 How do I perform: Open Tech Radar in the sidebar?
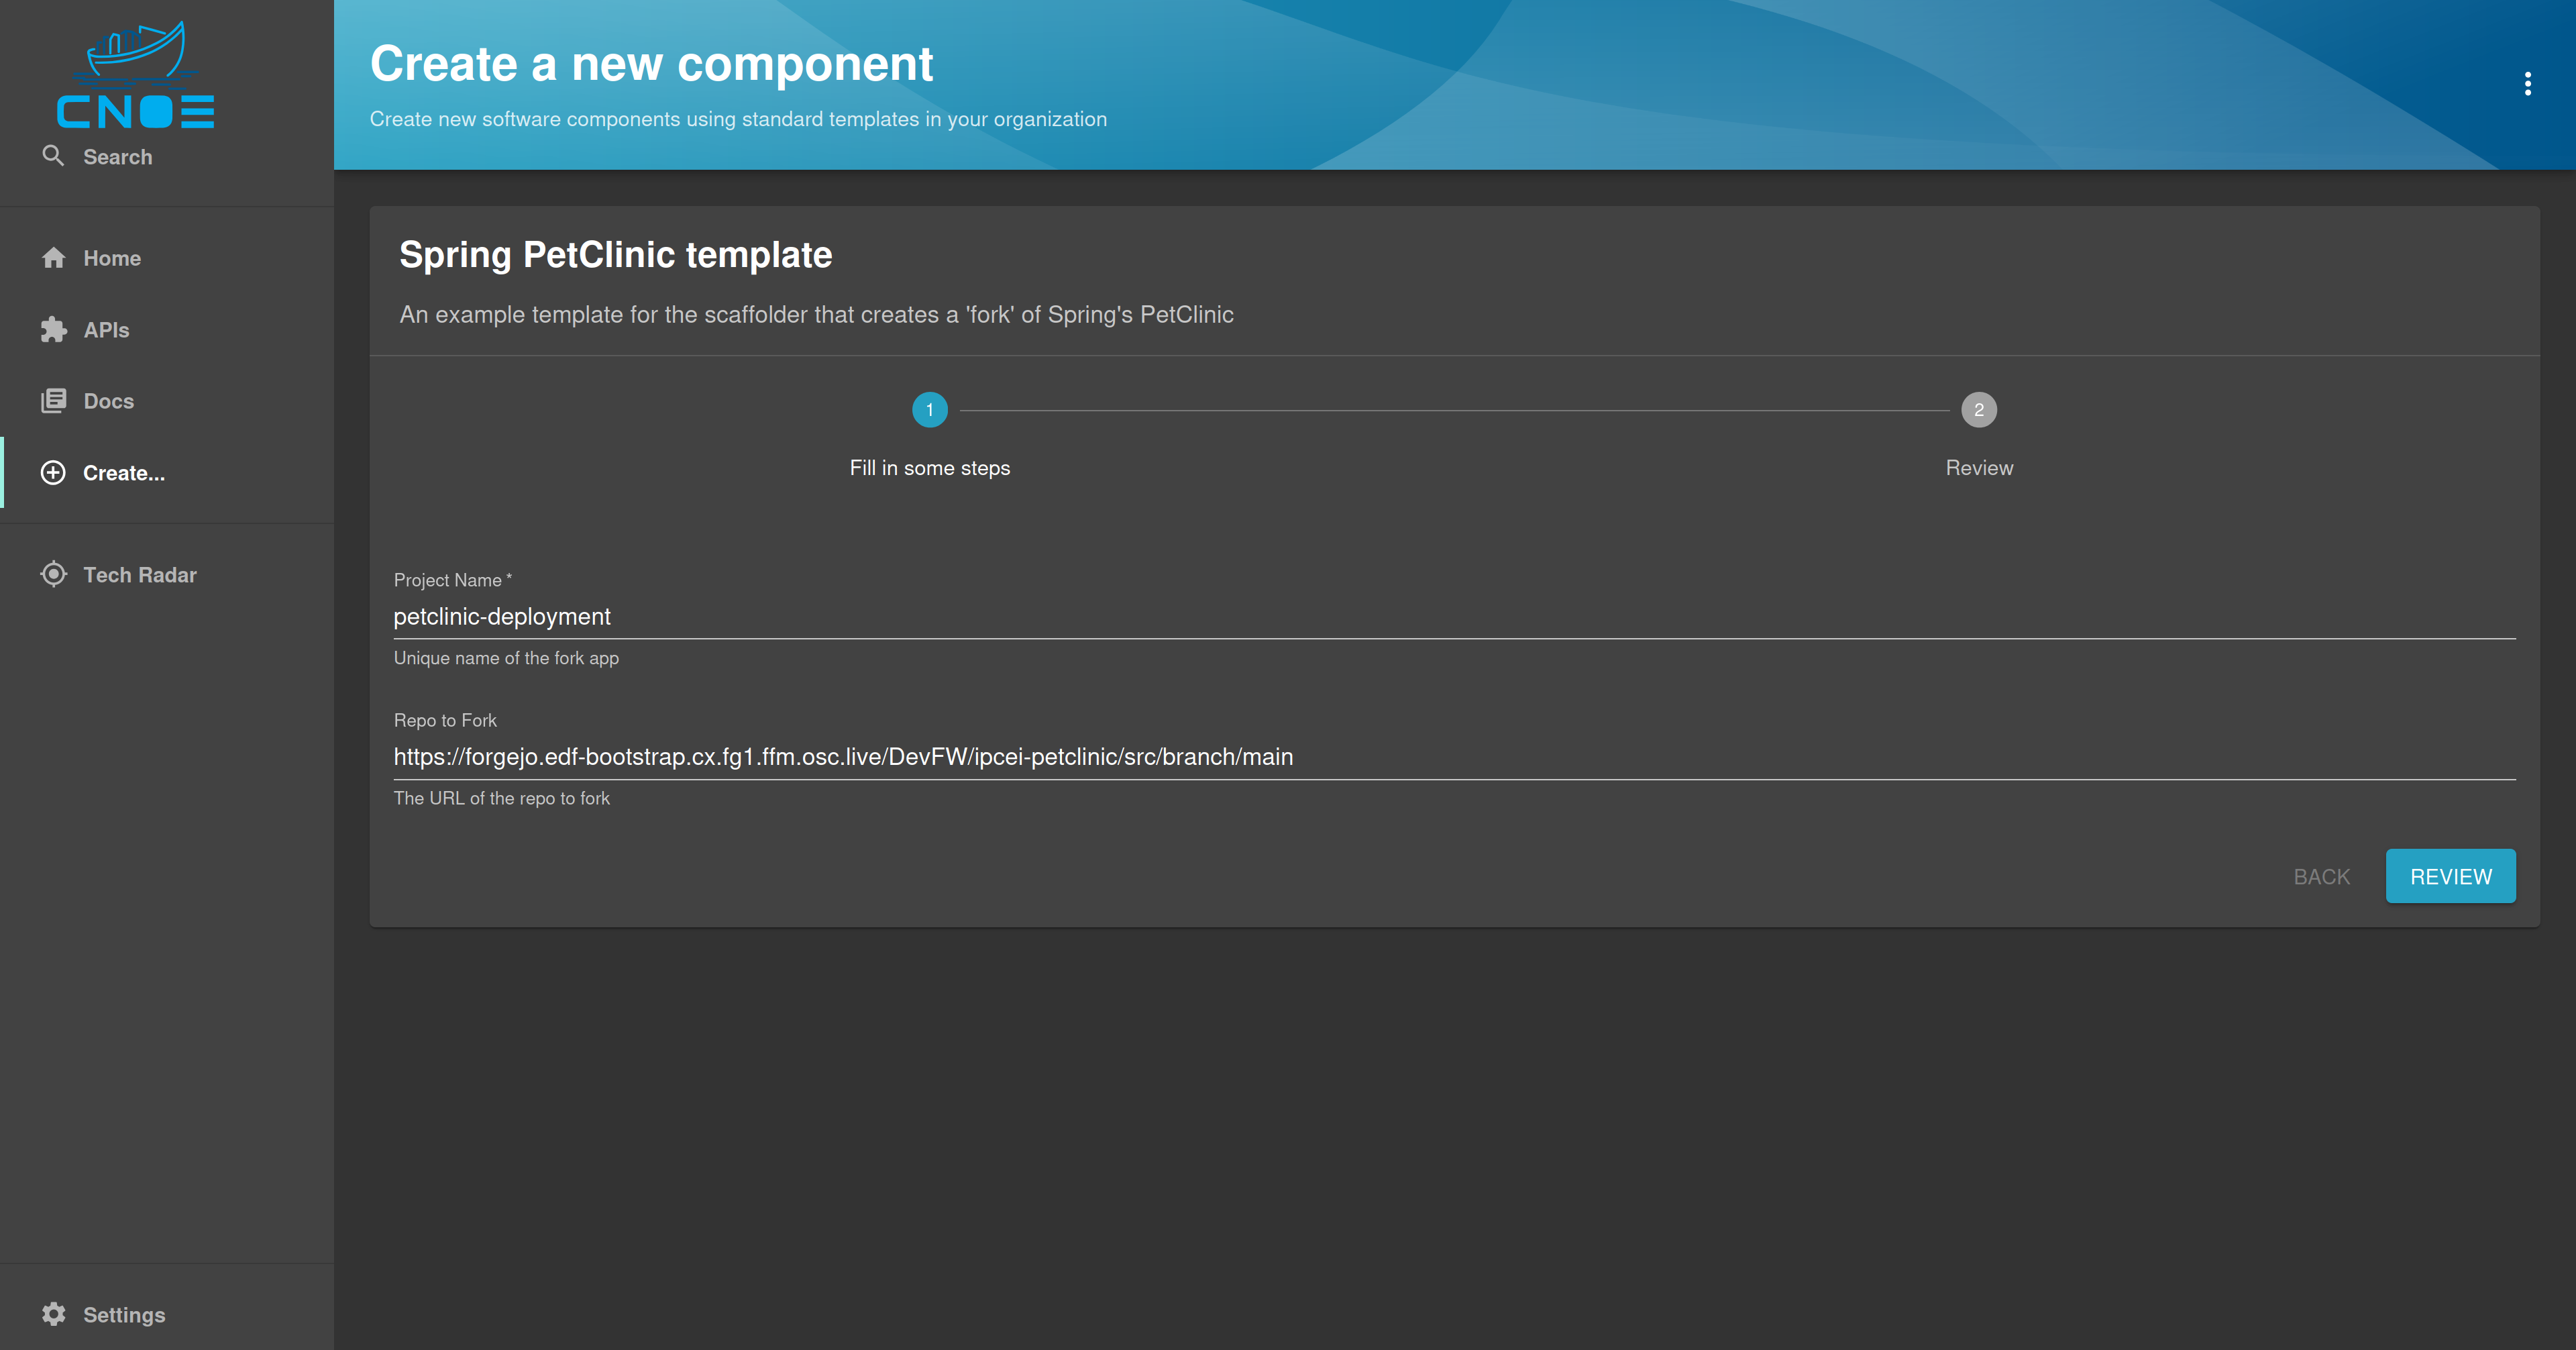[167, 575]
